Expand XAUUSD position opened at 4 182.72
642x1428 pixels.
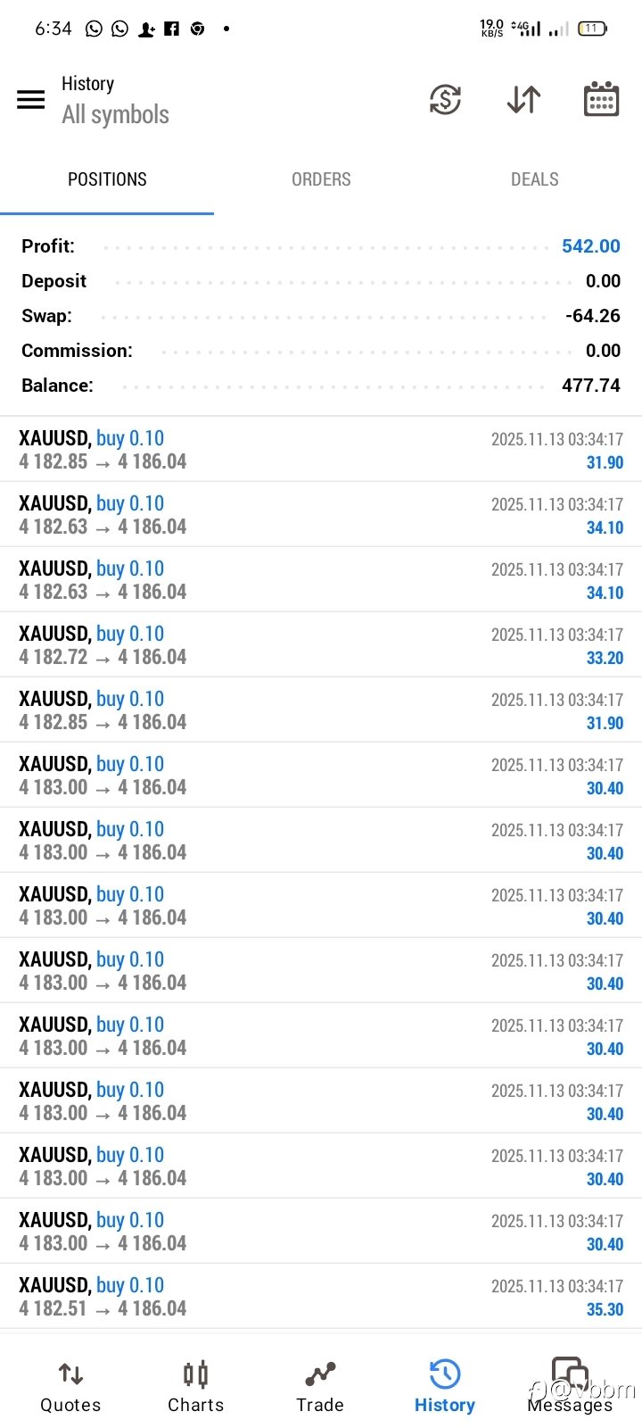tap(321, 645)
